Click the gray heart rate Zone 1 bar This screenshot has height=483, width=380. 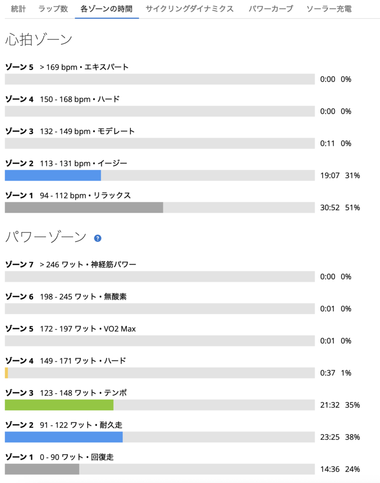tap(84, 208)
